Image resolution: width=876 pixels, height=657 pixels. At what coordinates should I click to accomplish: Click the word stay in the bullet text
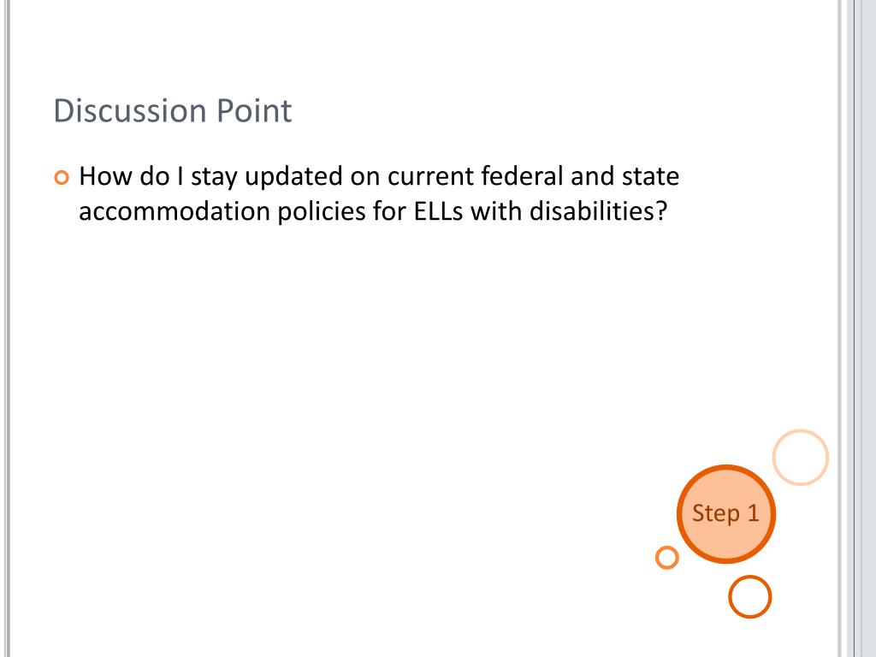215,178
